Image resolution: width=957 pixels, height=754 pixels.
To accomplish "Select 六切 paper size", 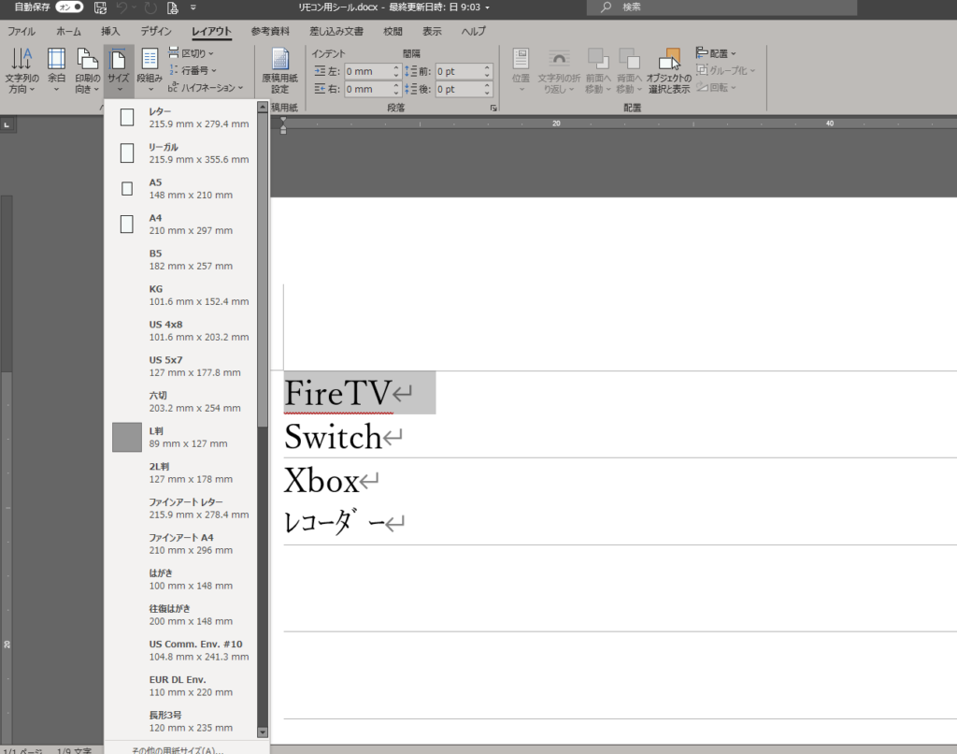I will [x=180, y=401].
